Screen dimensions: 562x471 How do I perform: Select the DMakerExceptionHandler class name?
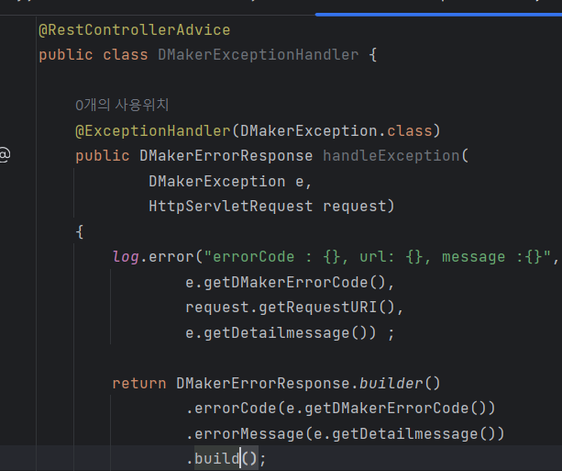pyautogui.click(x=258, y=55)
